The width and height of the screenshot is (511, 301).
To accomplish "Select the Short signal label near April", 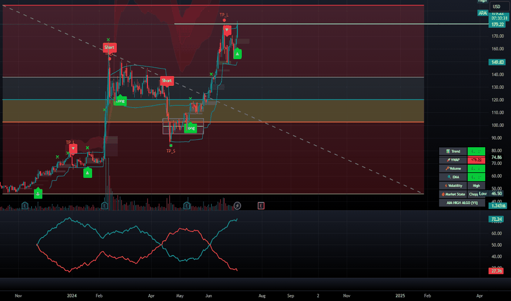I will click(x=167, y=80).
